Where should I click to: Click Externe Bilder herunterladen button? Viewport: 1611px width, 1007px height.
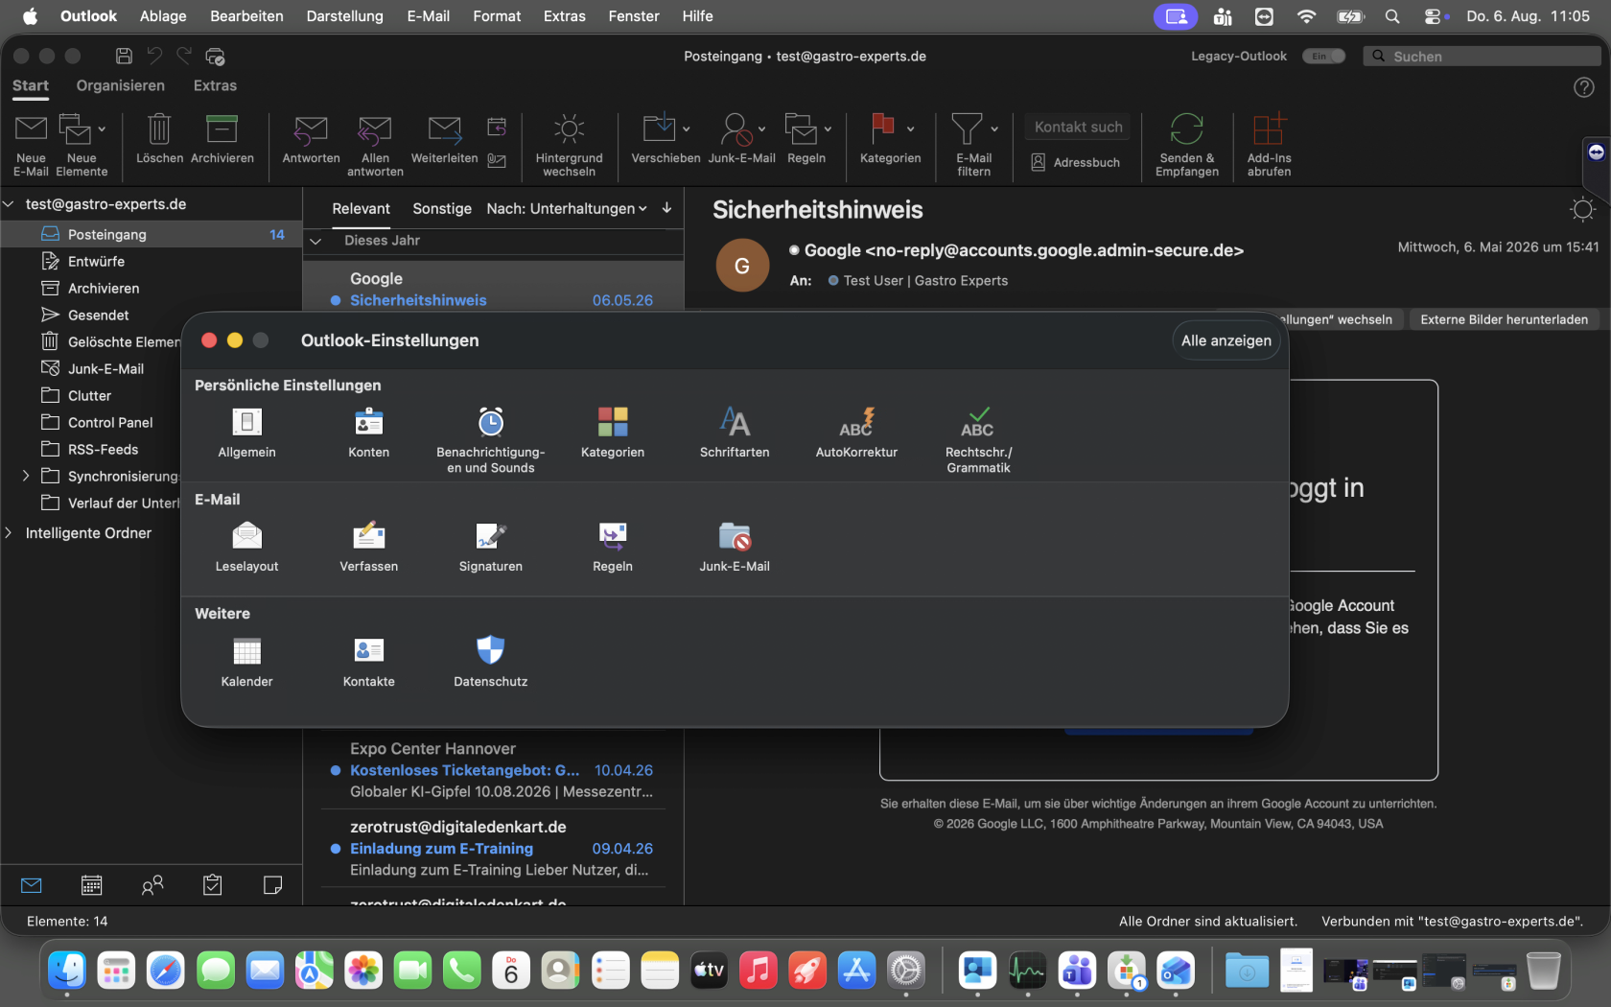[x=1504, y=319]
